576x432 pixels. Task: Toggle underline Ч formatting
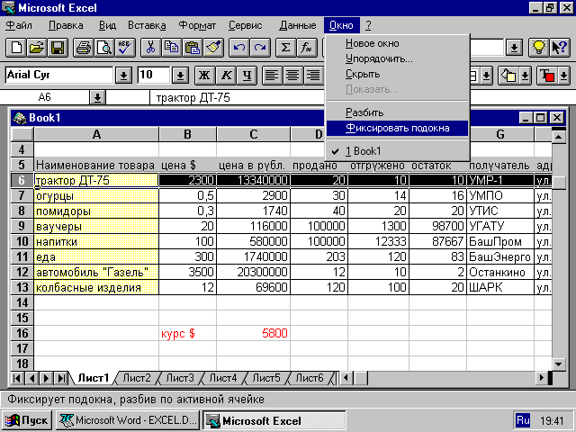pyautogui.click(x=247, y=76)
